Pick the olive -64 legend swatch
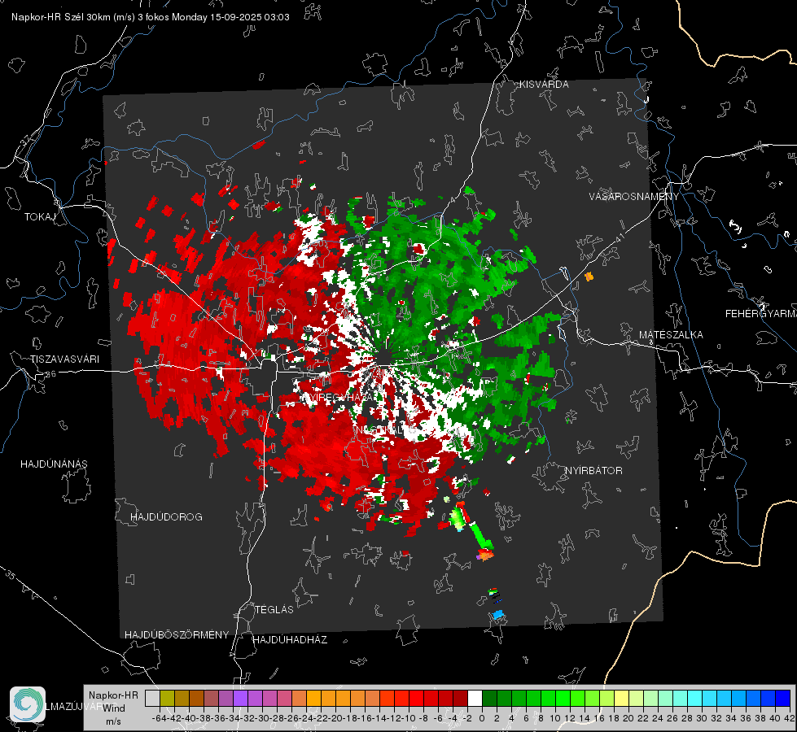797x732 pixels. tap(167, 698)
